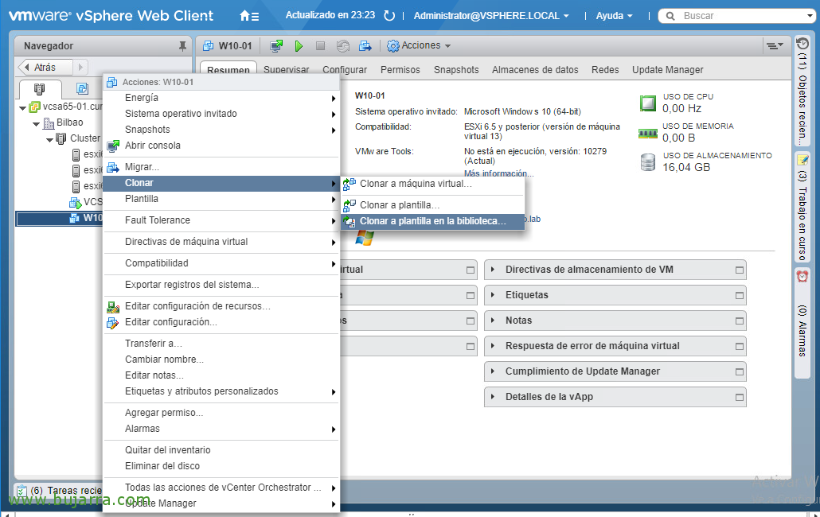Open the vSphere home menu icon
Viewport: 820px width, 517px height.
[x=249, y=16]
